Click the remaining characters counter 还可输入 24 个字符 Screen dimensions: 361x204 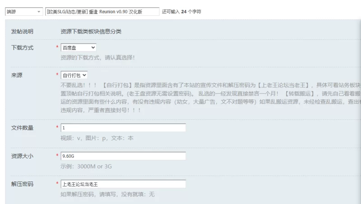point(181,12)
